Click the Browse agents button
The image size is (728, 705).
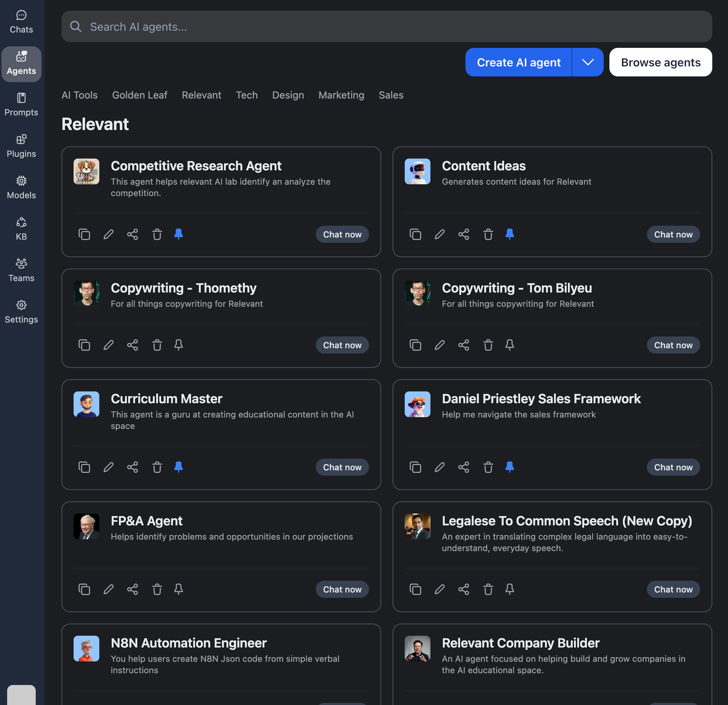point(660,62)
